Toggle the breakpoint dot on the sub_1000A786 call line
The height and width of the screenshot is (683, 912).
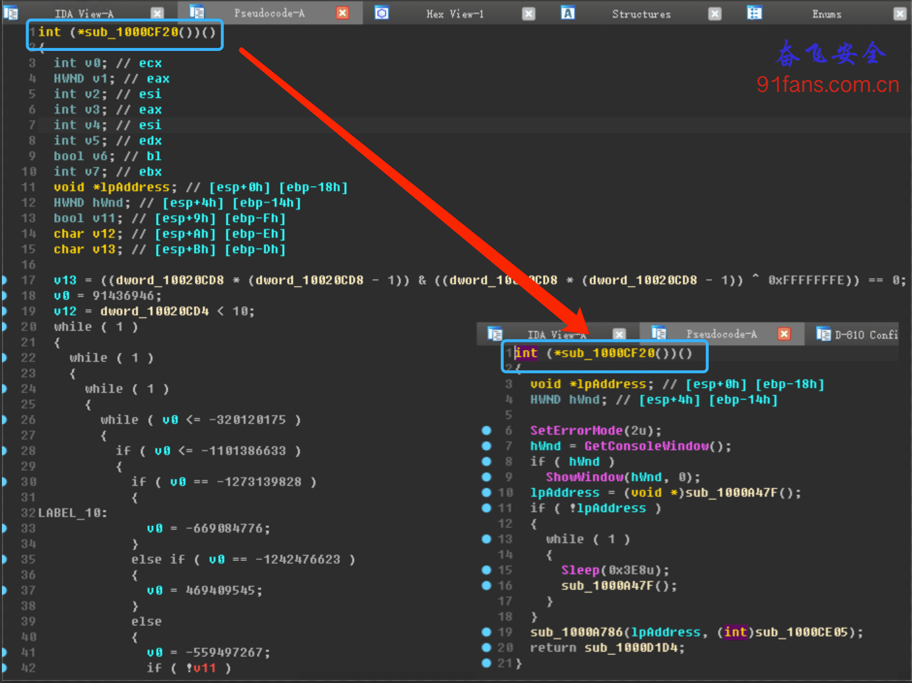(487, 632)
